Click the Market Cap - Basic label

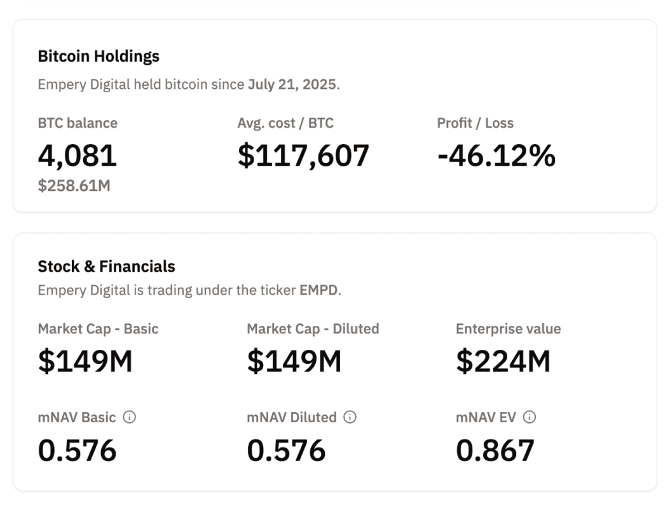pyautogui.click(x=98, y=329)
